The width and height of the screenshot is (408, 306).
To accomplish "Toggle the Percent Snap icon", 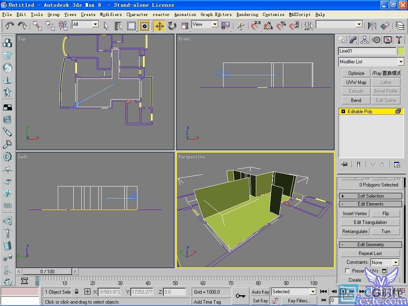I will 281,26.
